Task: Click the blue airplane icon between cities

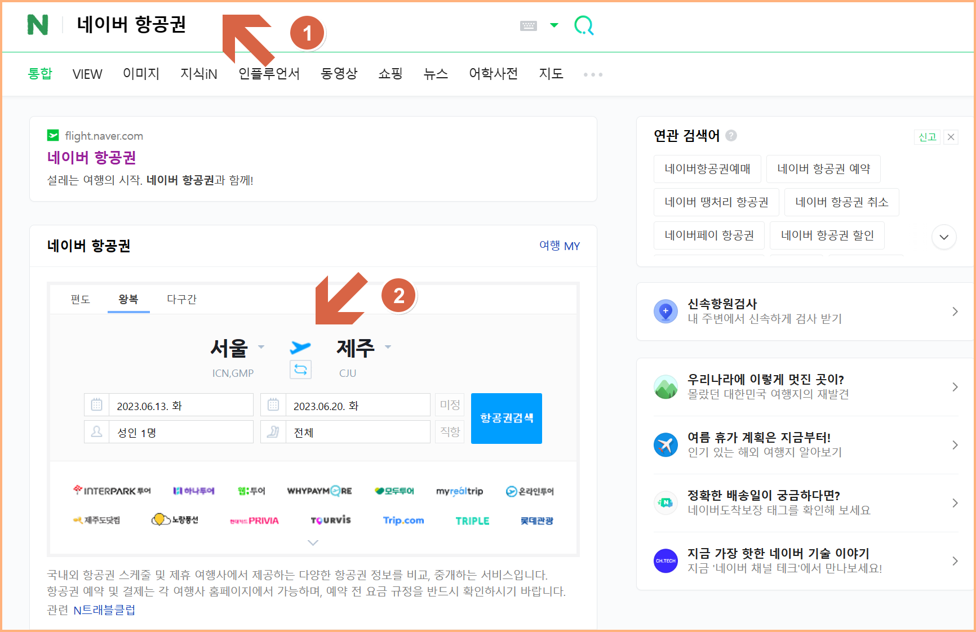Action: 300,347
